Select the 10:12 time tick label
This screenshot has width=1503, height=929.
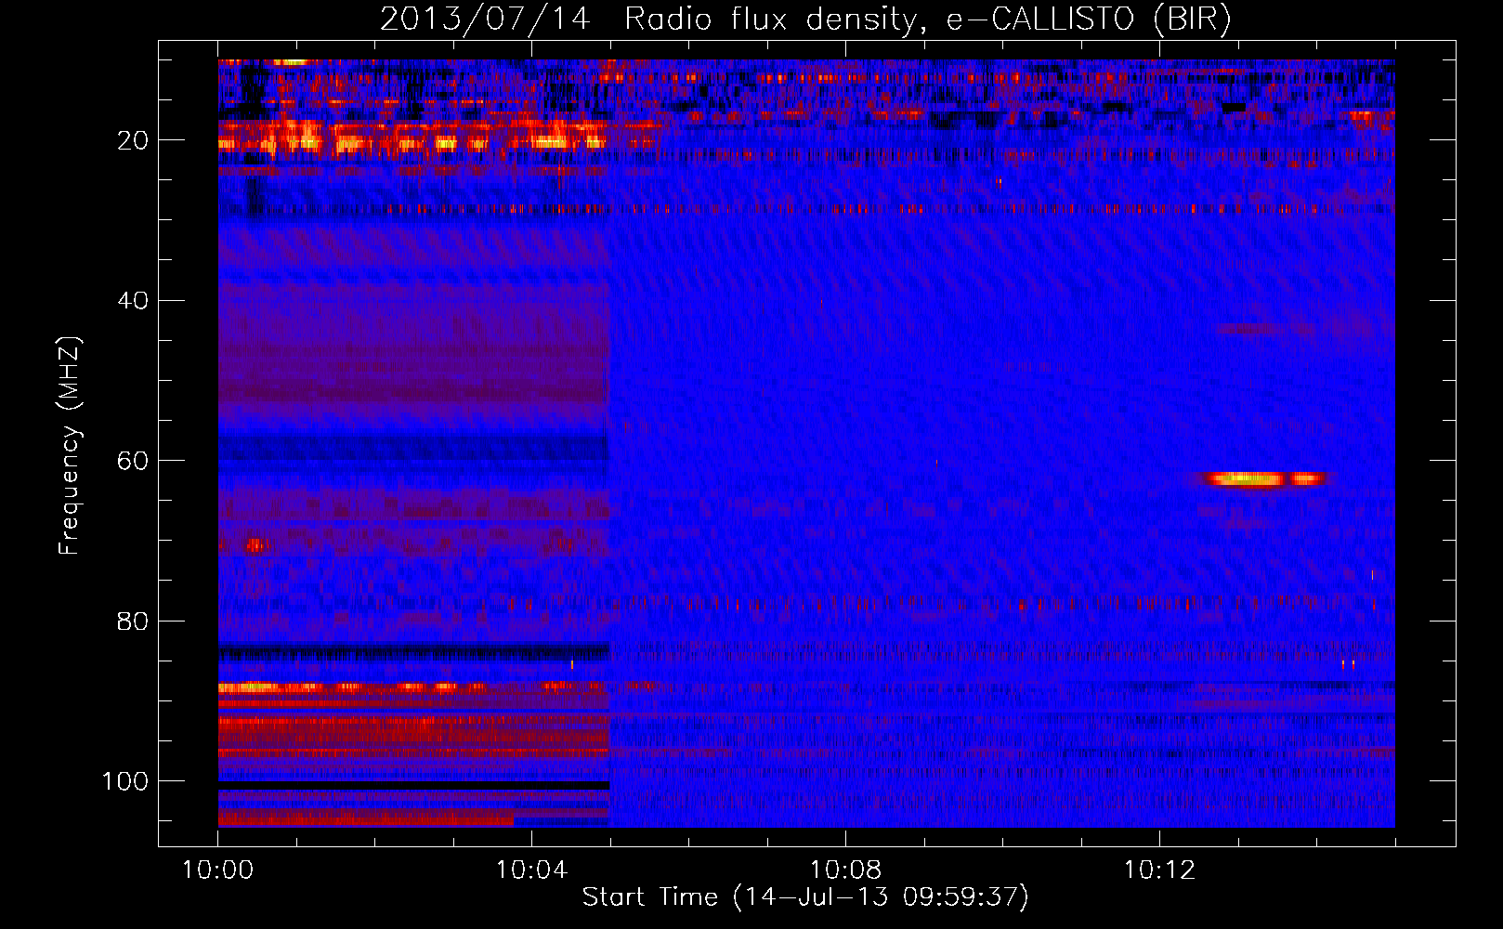[1159, 870]
